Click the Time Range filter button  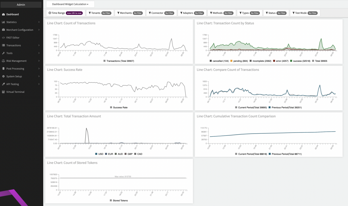(x=66, y=13)
